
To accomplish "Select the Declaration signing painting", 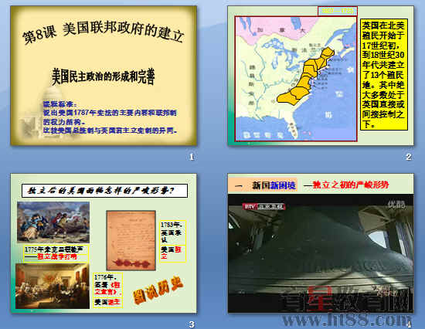I will pyautogui.click(x=53, y=287).
